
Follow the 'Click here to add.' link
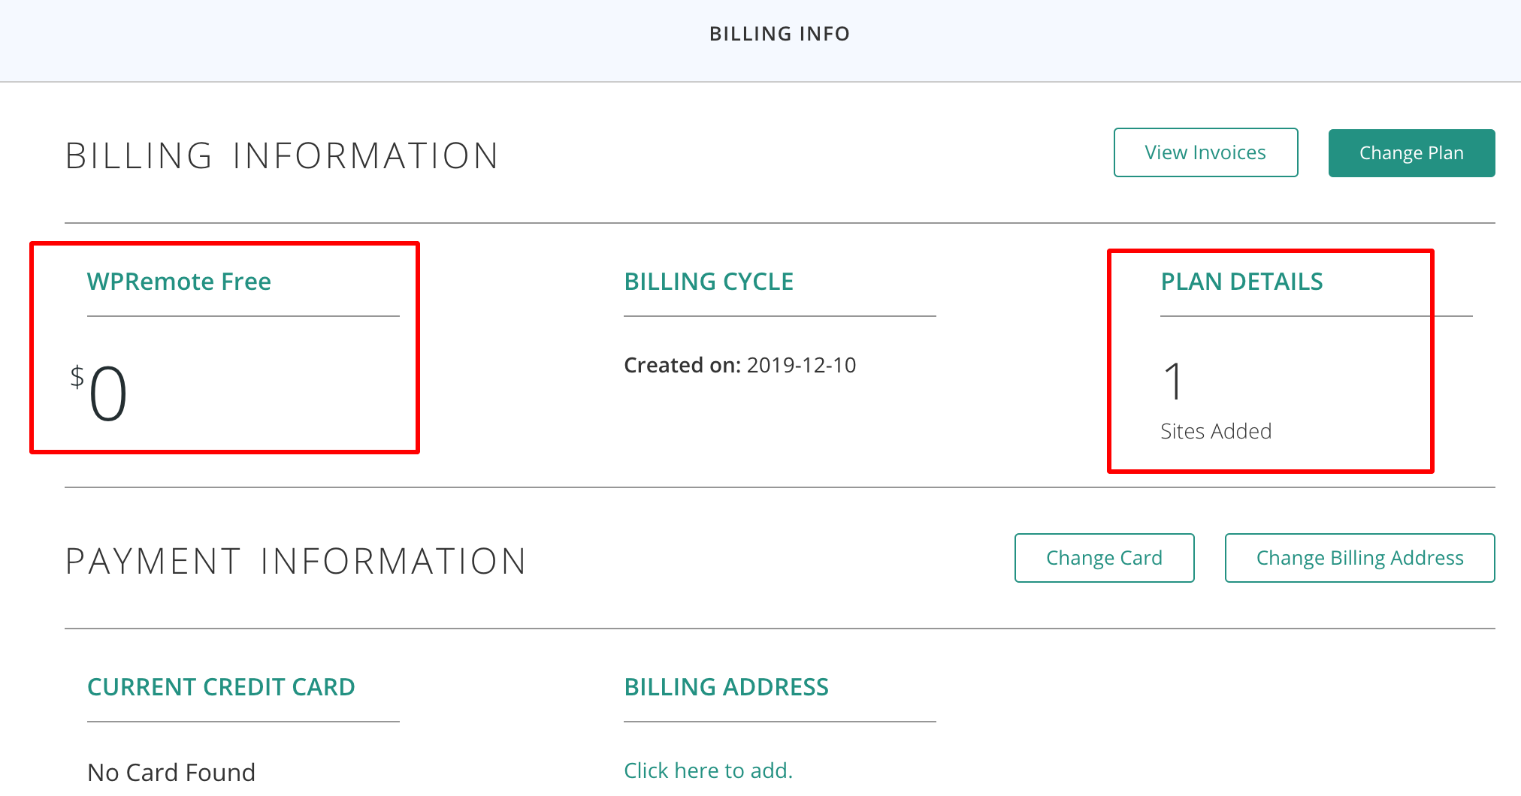coord(708,770)
